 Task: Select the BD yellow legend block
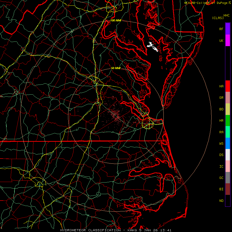(228, 109)
